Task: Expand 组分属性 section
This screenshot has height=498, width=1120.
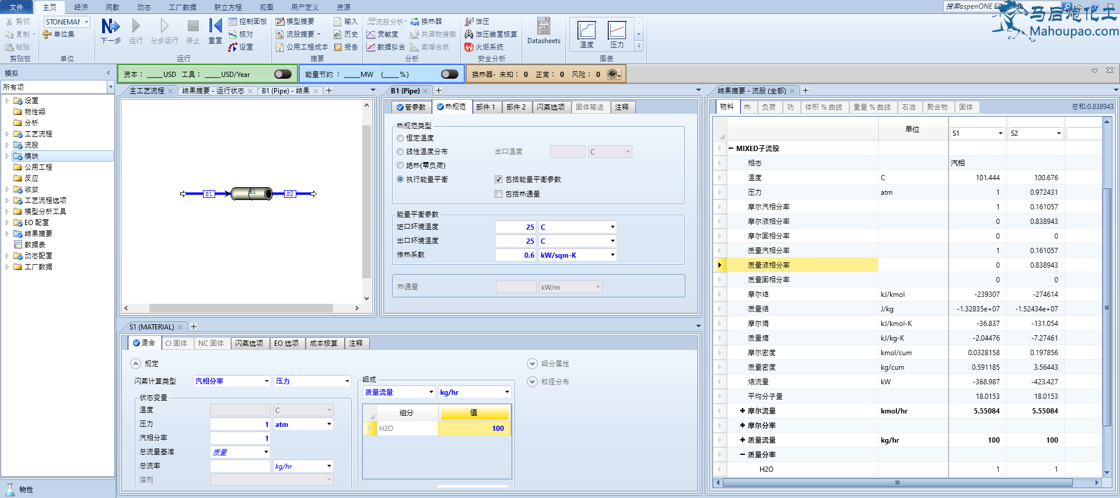Action: pos(532,363)
